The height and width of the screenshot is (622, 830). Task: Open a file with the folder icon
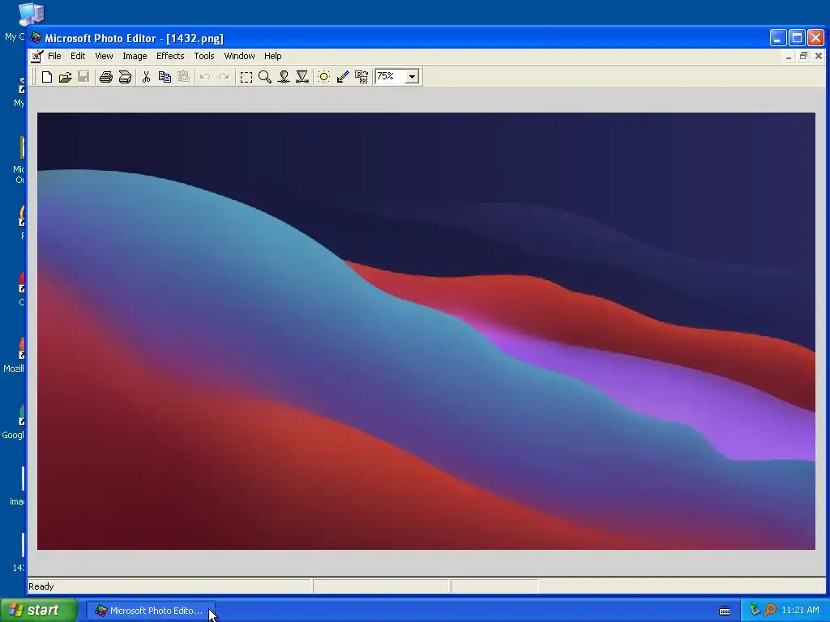(x=65, y=77)
